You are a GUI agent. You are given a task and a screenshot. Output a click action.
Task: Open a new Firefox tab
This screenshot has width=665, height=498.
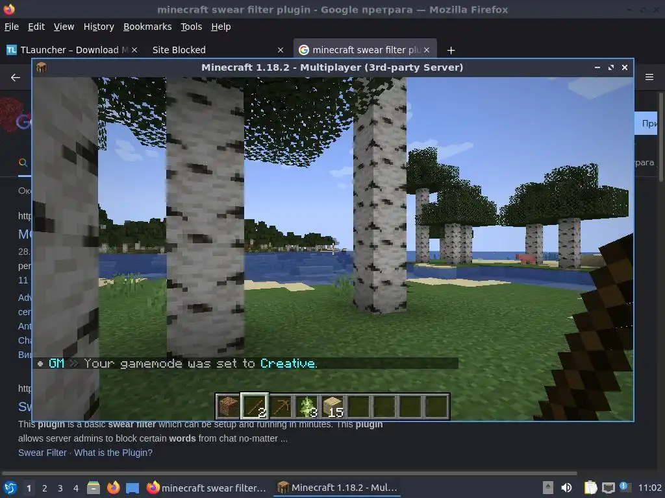(451, 51)
